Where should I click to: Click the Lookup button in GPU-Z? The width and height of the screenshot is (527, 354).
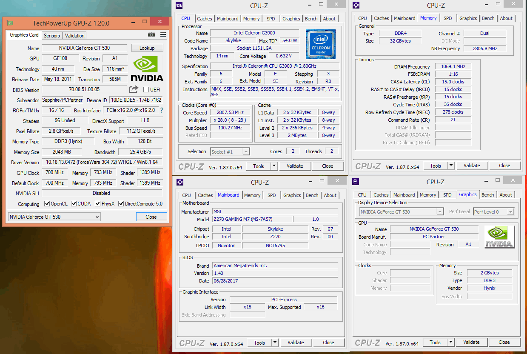click(x=147, y=48)
